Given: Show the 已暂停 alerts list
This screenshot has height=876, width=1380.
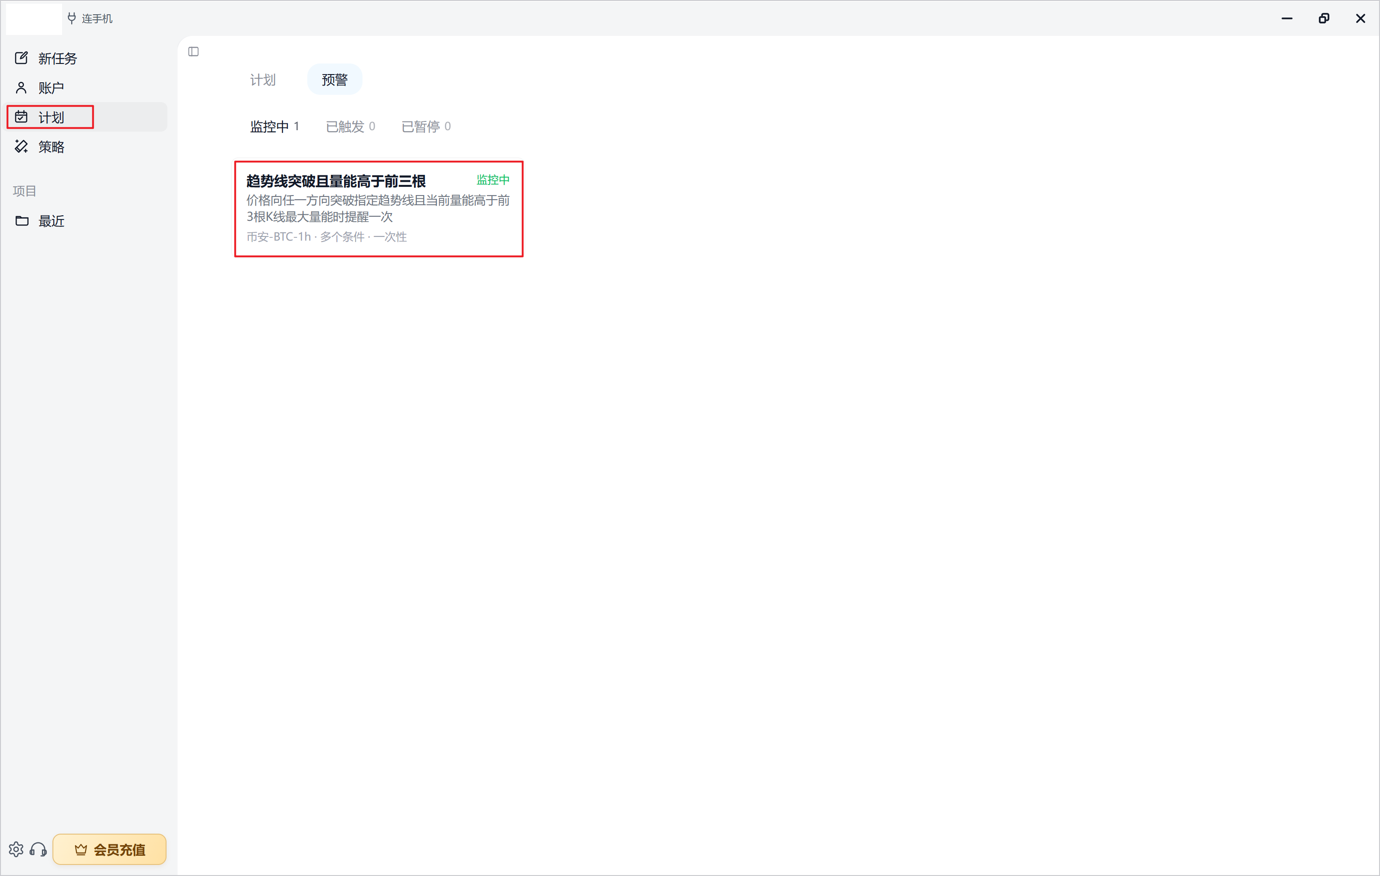Looking at the screenshot, I should coord(426,126).
